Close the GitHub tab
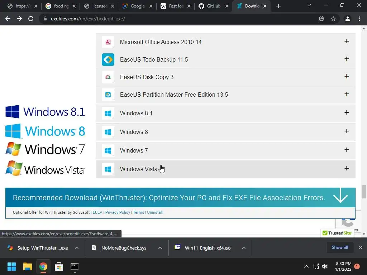Screen dimensions: 367x275 tap(227, 6)
